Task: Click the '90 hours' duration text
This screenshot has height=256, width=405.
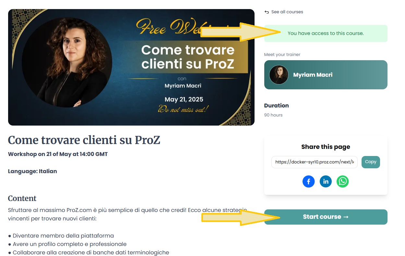Action: click(x=273, y=115)
